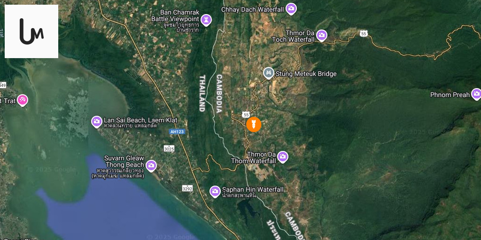Image resolution: width=481 pixels, height=240 pixels.
Task: Click the pink Trat beach marker
Action: 23,100
